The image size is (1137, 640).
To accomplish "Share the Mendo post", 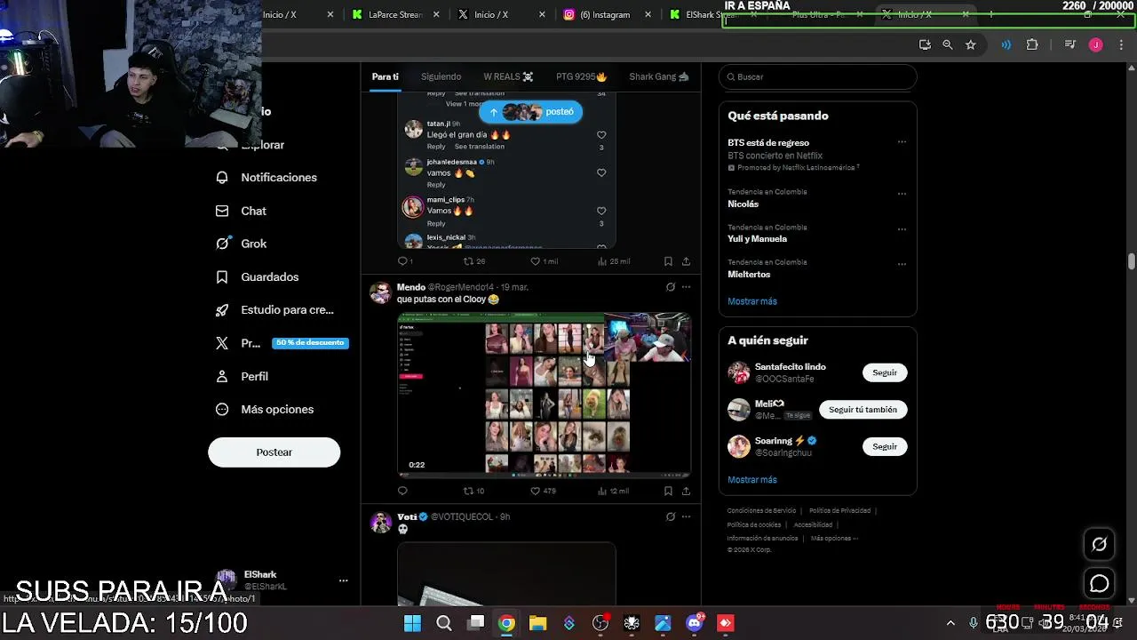I will [x=686, y=491].
